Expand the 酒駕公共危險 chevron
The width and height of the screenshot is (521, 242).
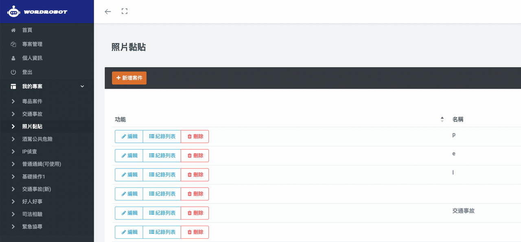point(13,139)
